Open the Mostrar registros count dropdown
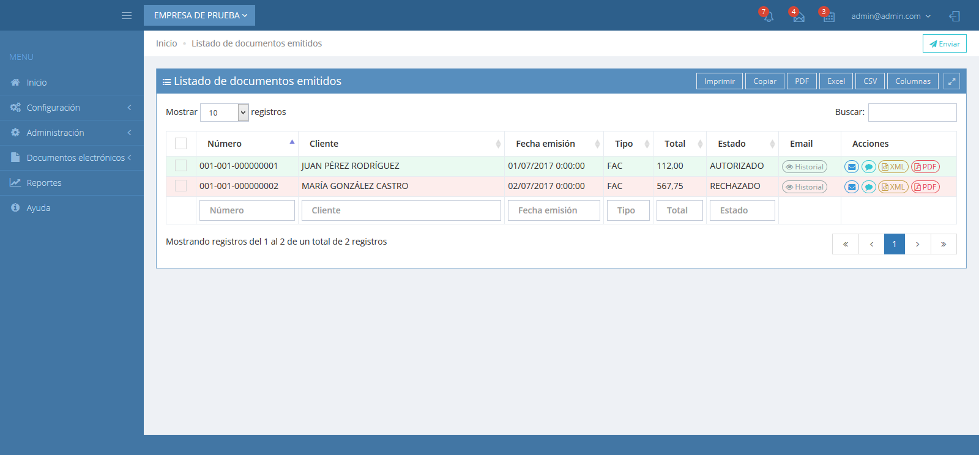The height and width of the screenshot is (455, 979). point(225,113)
